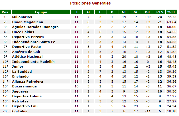Click the Equipo column header
The height and width of the screenshot is (116, 179).
41,12
